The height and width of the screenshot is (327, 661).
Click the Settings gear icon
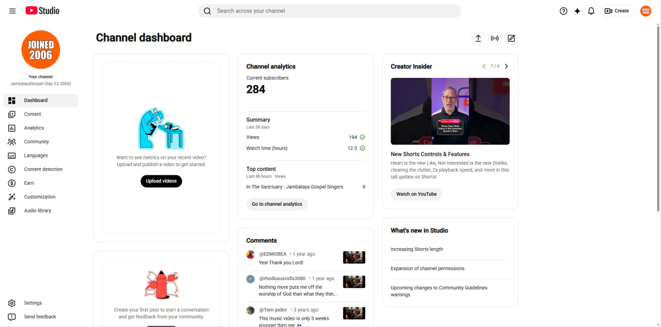coord(12,303)
